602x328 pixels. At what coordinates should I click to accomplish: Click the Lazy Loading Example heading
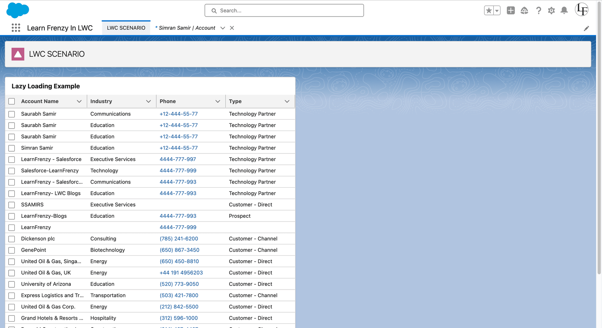pyautogui.click(x=46, y=86)
